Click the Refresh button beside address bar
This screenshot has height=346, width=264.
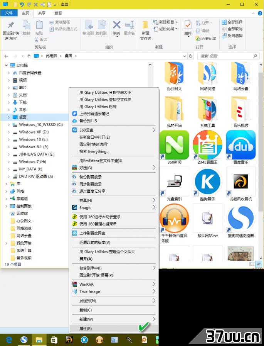tap(191, 56)
